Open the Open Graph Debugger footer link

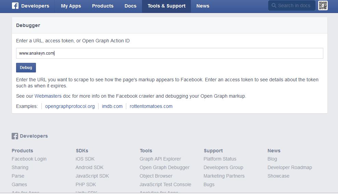click(x=165, y=167)
